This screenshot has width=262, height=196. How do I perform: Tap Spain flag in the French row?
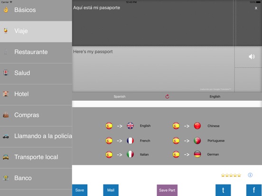click(109, 141)
